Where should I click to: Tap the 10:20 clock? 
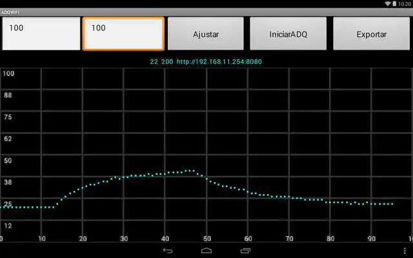click(405, 4)
